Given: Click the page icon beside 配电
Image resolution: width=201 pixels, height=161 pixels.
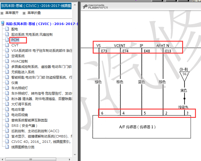Looking at the screenshot, I should (7, 29).
